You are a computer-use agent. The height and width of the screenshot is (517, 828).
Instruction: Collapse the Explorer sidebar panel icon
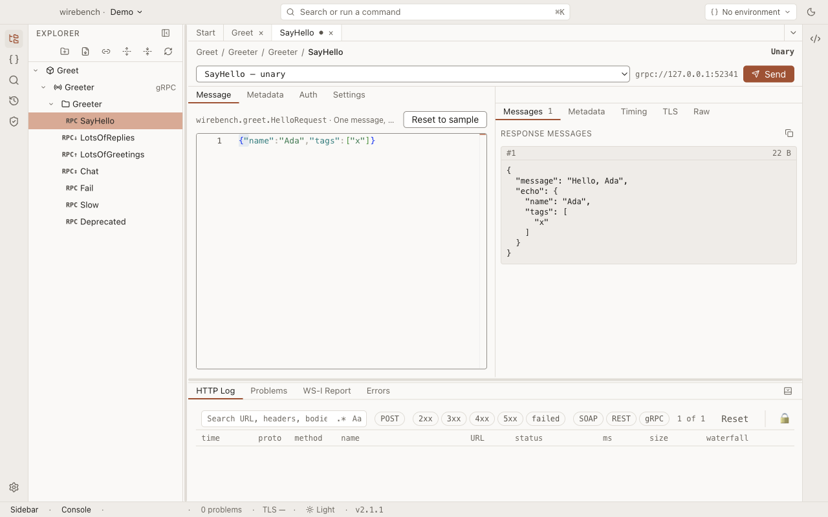tap(166, 33)
